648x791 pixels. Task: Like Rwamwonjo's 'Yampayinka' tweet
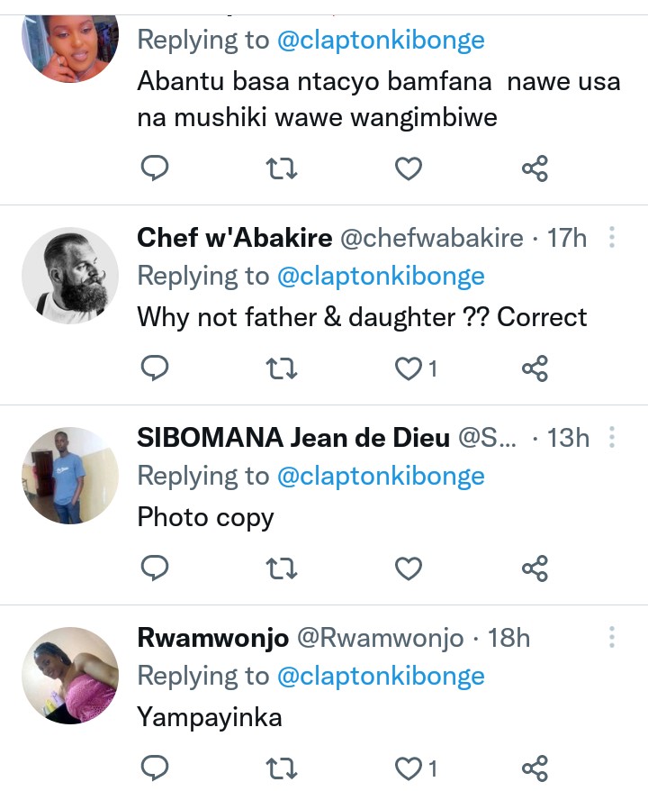(409, 768)
